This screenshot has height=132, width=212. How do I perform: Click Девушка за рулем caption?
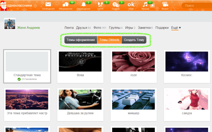pyautogui.click(x=80, y=113)
